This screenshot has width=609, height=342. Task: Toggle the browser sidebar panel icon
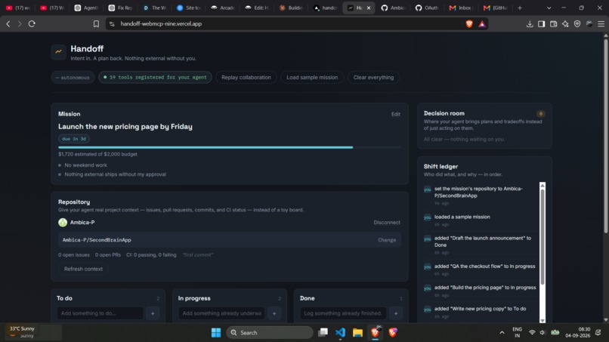click(x=542, y=24)
